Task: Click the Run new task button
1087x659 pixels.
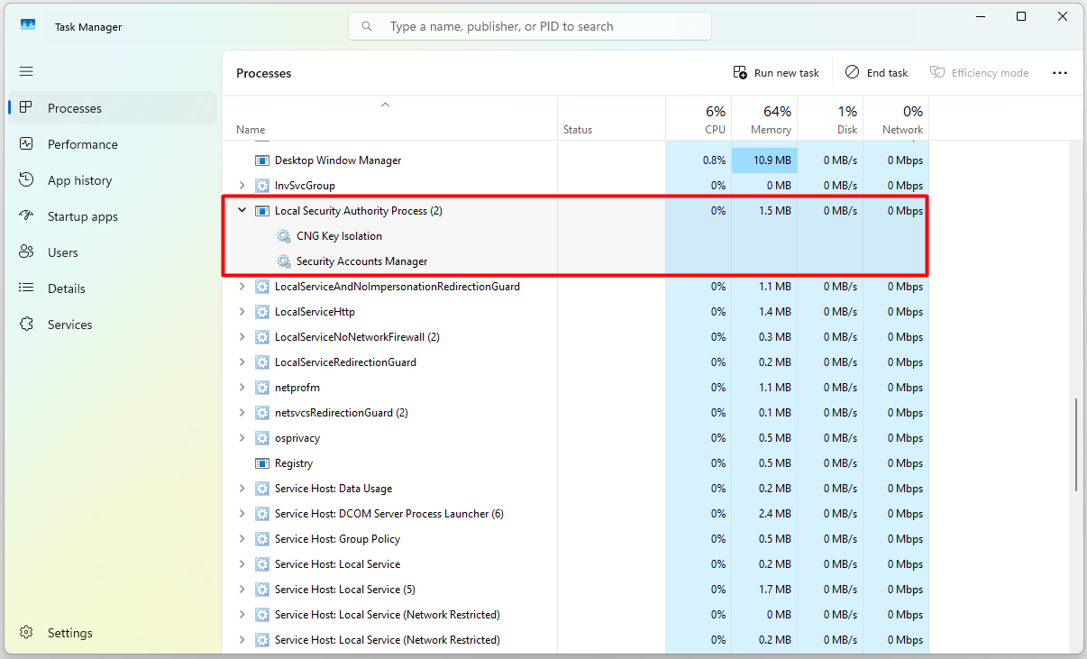Action: (776, 73)
